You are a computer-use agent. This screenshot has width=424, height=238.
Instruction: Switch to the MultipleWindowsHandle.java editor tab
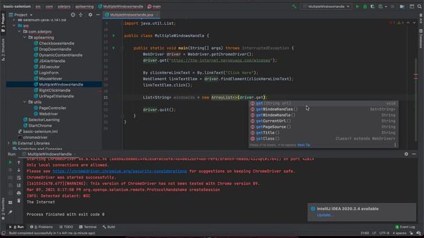pyautogui.click(x=131, y=15)
